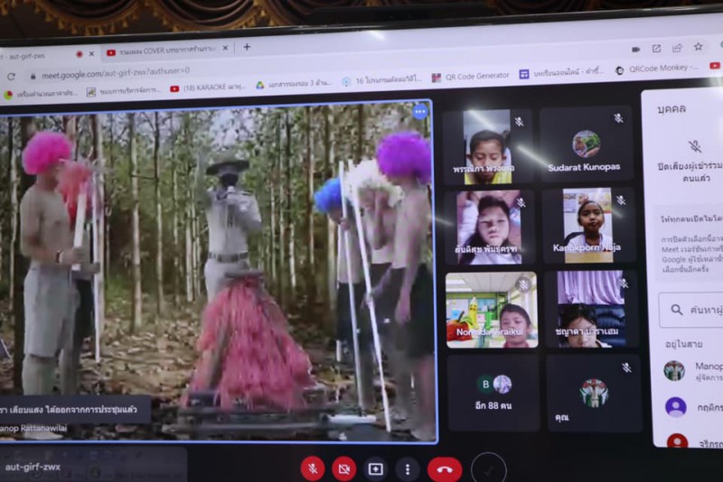Select Sudarat Kunopas video tile
Viewport: 723px width, 482px height.
coord(587,146)
